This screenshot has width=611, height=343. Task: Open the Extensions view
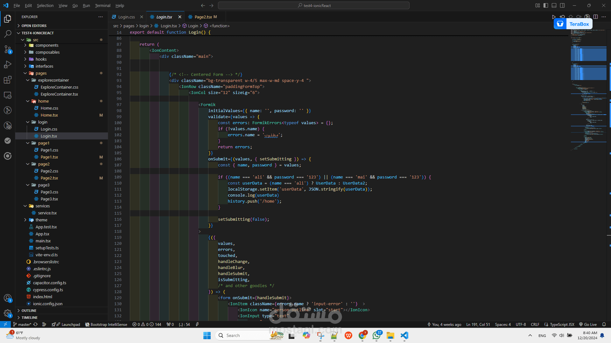(x=8, y=80)
